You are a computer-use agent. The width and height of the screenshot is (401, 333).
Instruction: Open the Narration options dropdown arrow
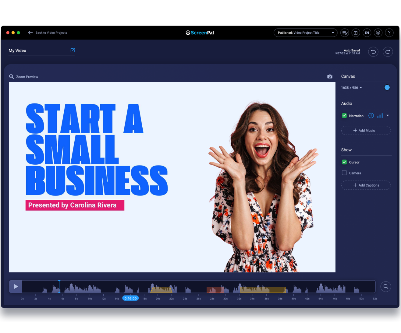tap(387, 116)
